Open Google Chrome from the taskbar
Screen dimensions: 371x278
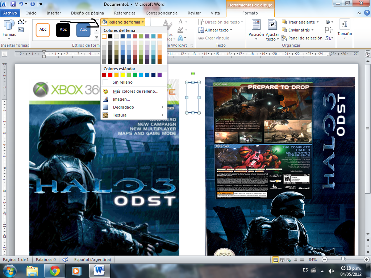point(55,271)
